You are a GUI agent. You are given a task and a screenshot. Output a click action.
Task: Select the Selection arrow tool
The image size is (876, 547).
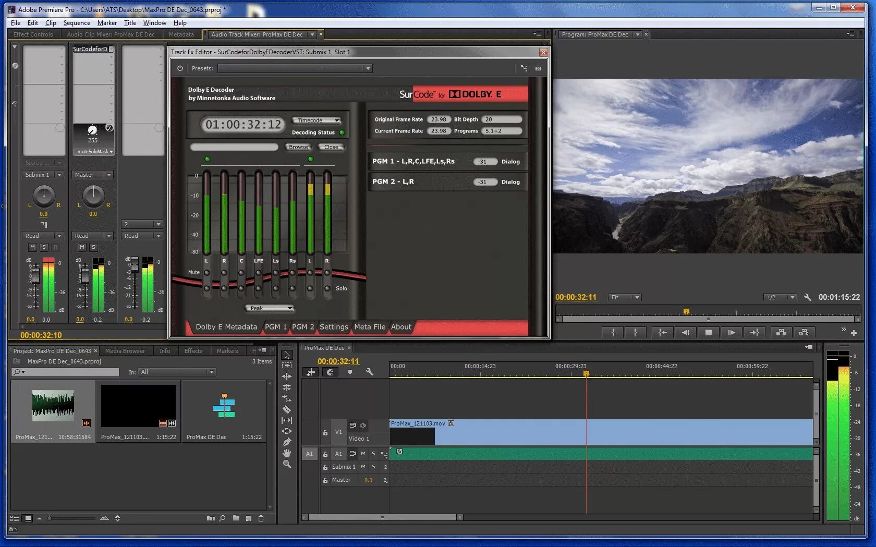click(287, 355)
